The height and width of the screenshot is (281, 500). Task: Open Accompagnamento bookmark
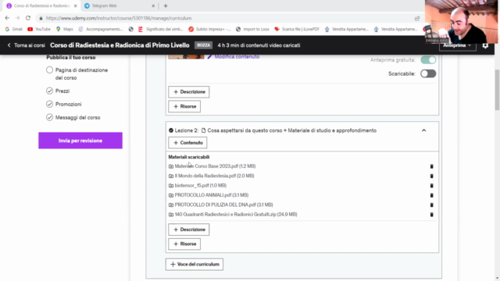pos(101,29)
